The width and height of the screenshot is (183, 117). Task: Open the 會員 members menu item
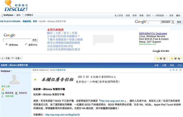click(x=128, y=15)
